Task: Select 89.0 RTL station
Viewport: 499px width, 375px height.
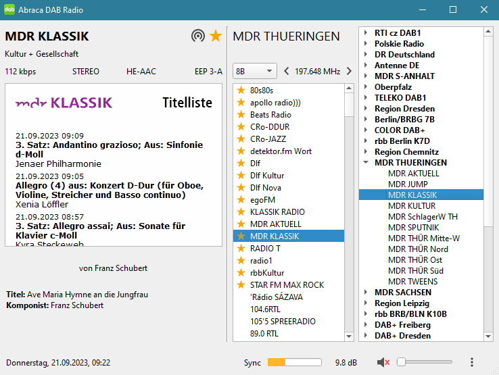Action: (289, 333)
